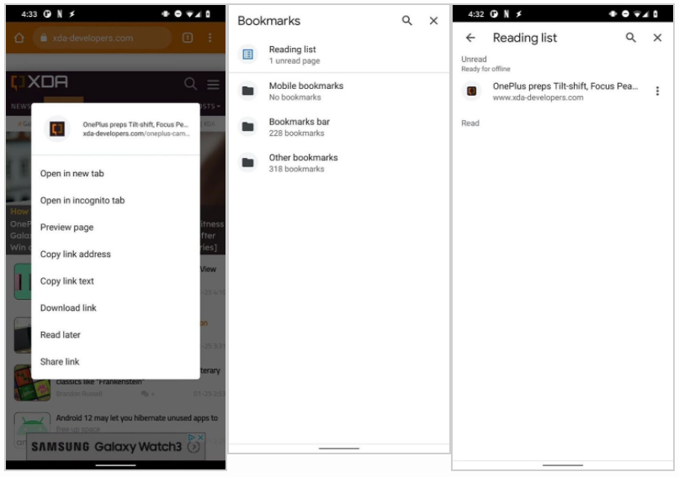679x477 pixels.
Task: Tap the Android 12 article thumbnail
Action: (33, 429)
